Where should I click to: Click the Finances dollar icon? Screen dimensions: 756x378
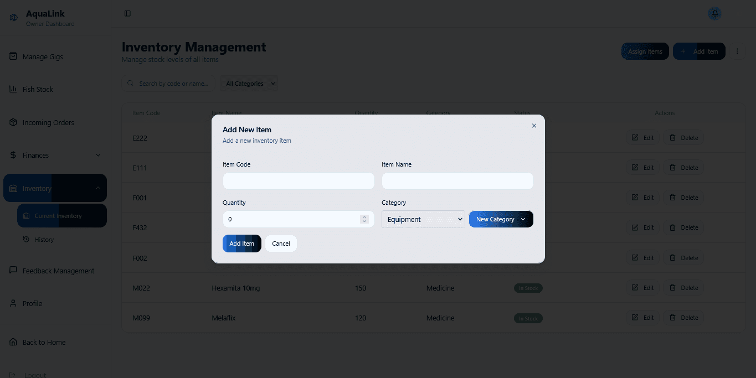(x=13, y=155)
